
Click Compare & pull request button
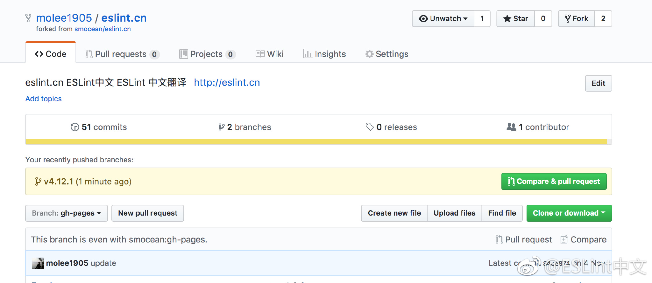[x=554, y=181]
